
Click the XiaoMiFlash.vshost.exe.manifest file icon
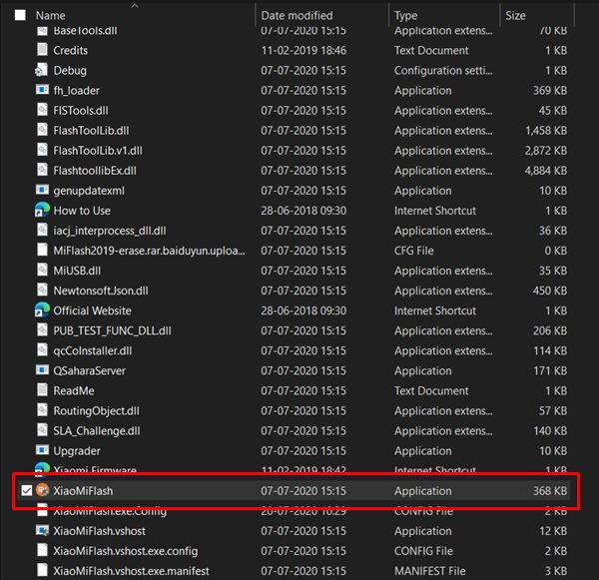42,570
